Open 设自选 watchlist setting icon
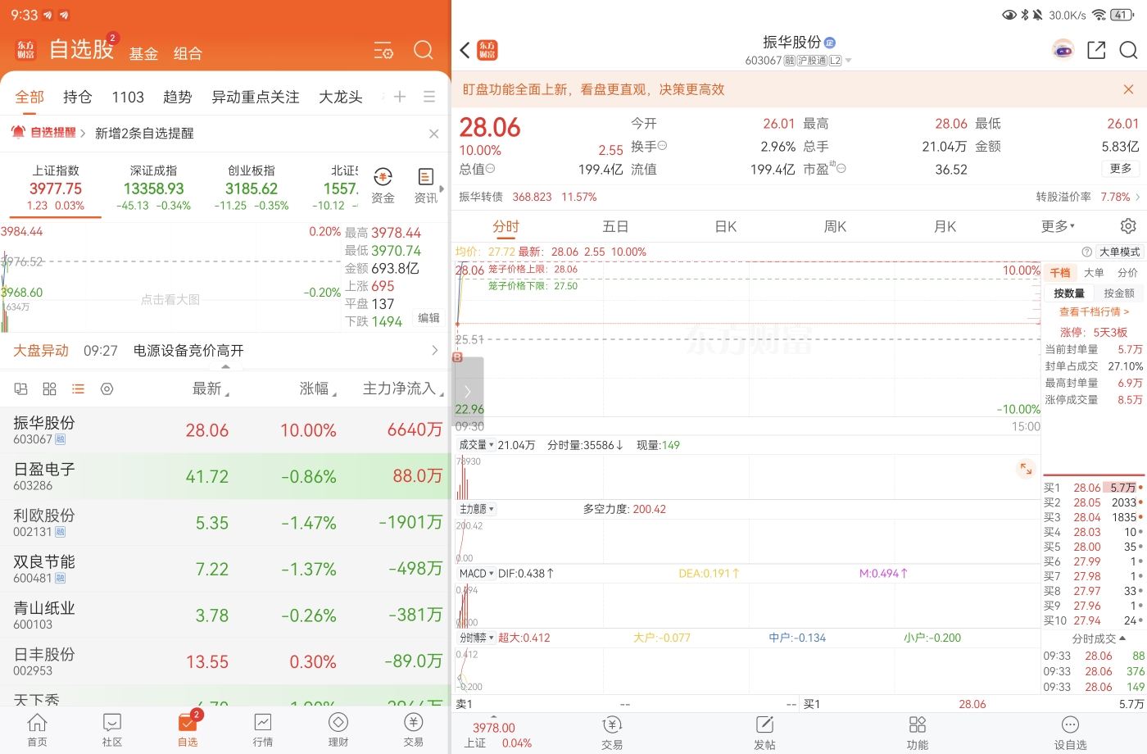1147x754 pixels. (1070, 733)
